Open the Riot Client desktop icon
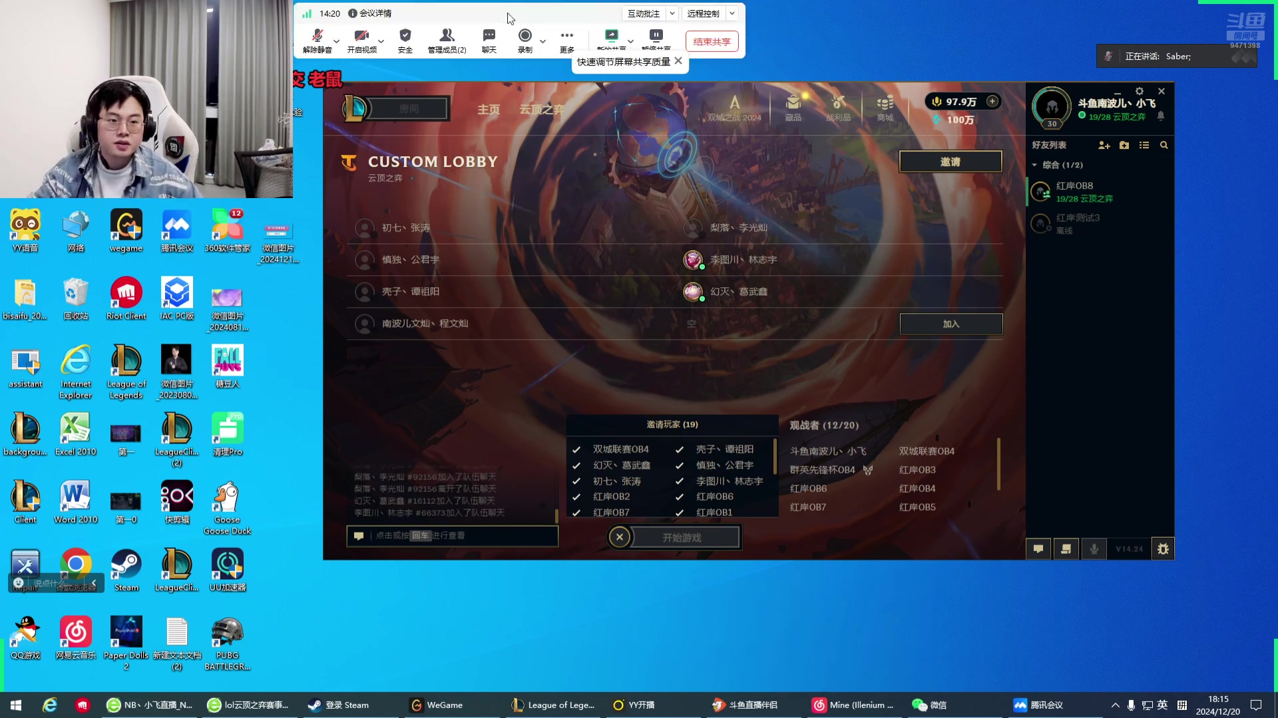 click(x=126, y=299)
